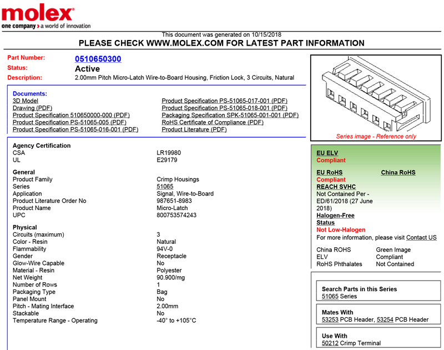Open the REACH SVHC link
This screenshot has height=350, width=444.
[x=336, y=187]
